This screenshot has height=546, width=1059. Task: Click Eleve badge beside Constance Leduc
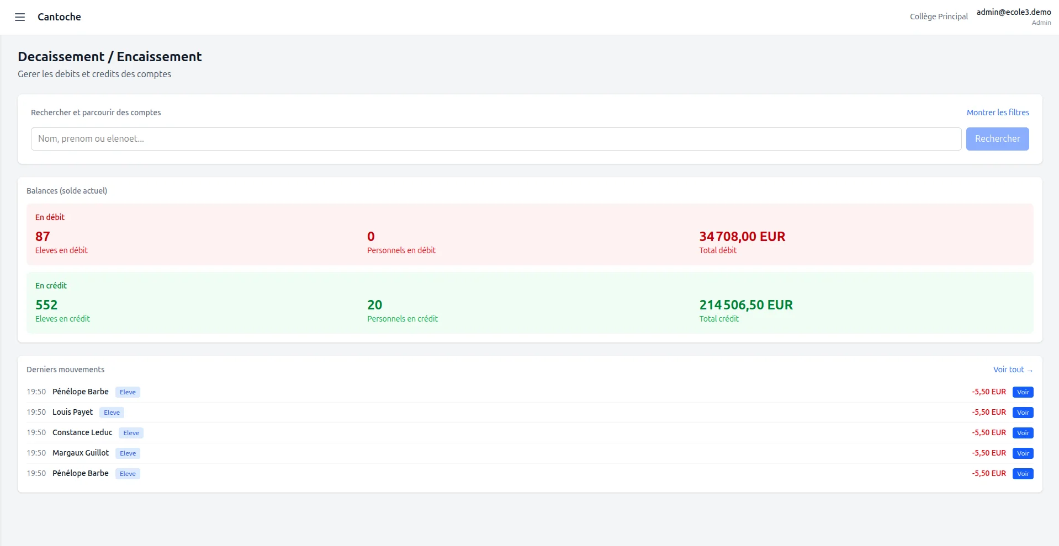131,433
